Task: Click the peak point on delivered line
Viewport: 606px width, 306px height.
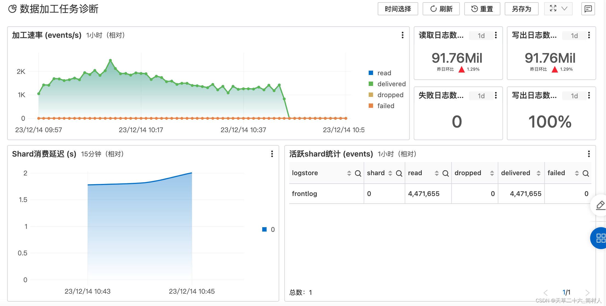Action: coord(110,60)
